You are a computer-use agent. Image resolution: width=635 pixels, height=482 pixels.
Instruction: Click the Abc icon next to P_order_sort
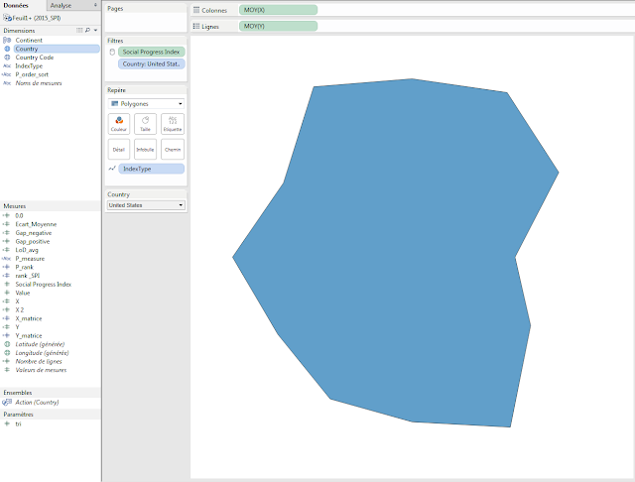tap(7, 74)
